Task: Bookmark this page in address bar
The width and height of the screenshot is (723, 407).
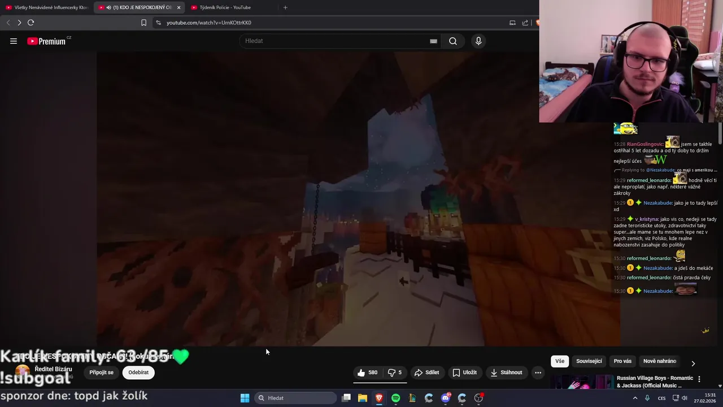Action: click(x=143, y=23)
